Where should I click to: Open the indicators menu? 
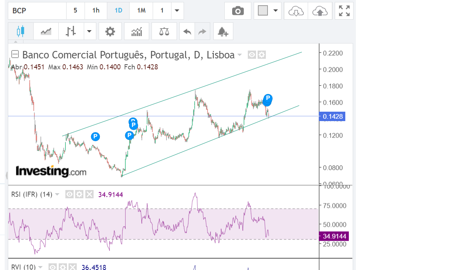tap(137, 31)
